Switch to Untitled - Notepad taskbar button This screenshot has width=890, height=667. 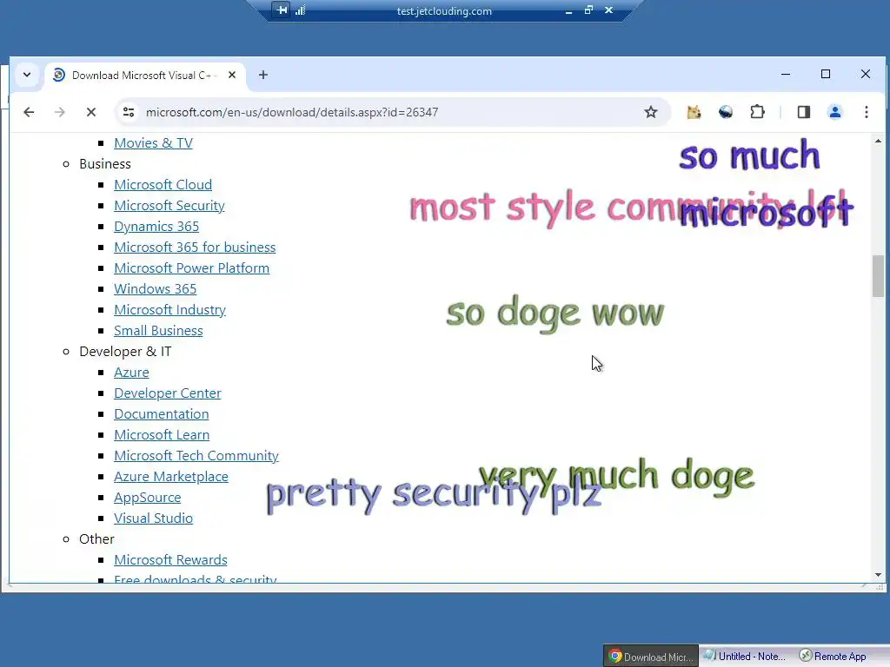click(745, 657)
